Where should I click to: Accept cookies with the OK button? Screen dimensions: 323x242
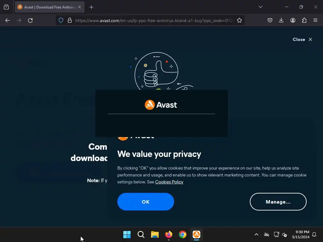point(146,202)
